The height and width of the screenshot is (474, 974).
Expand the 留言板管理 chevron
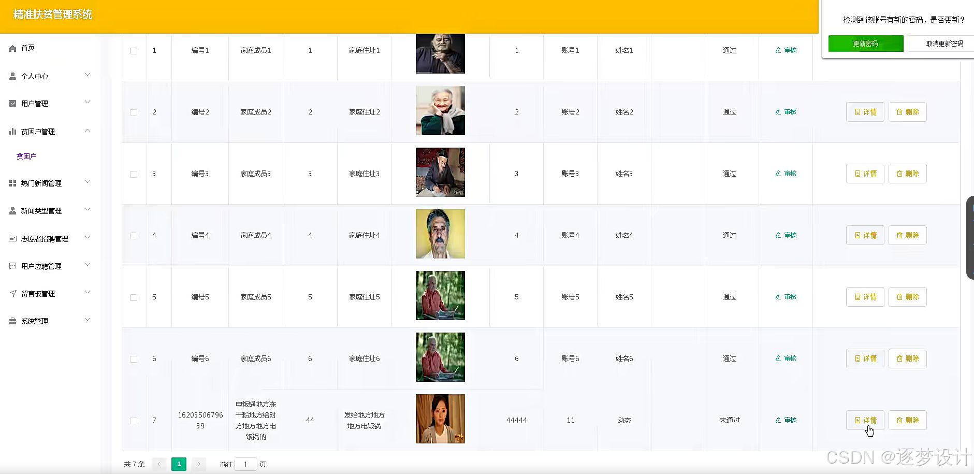pos(88,293)
